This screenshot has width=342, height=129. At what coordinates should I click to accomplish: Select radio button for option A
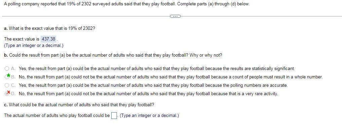click(x=7, y=69)
